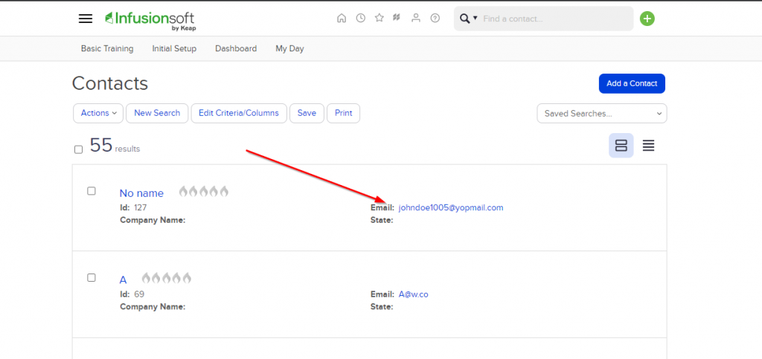This screenshot has width=762, height=359.
Task: Open the contact A name link
Action: point(123,280)
